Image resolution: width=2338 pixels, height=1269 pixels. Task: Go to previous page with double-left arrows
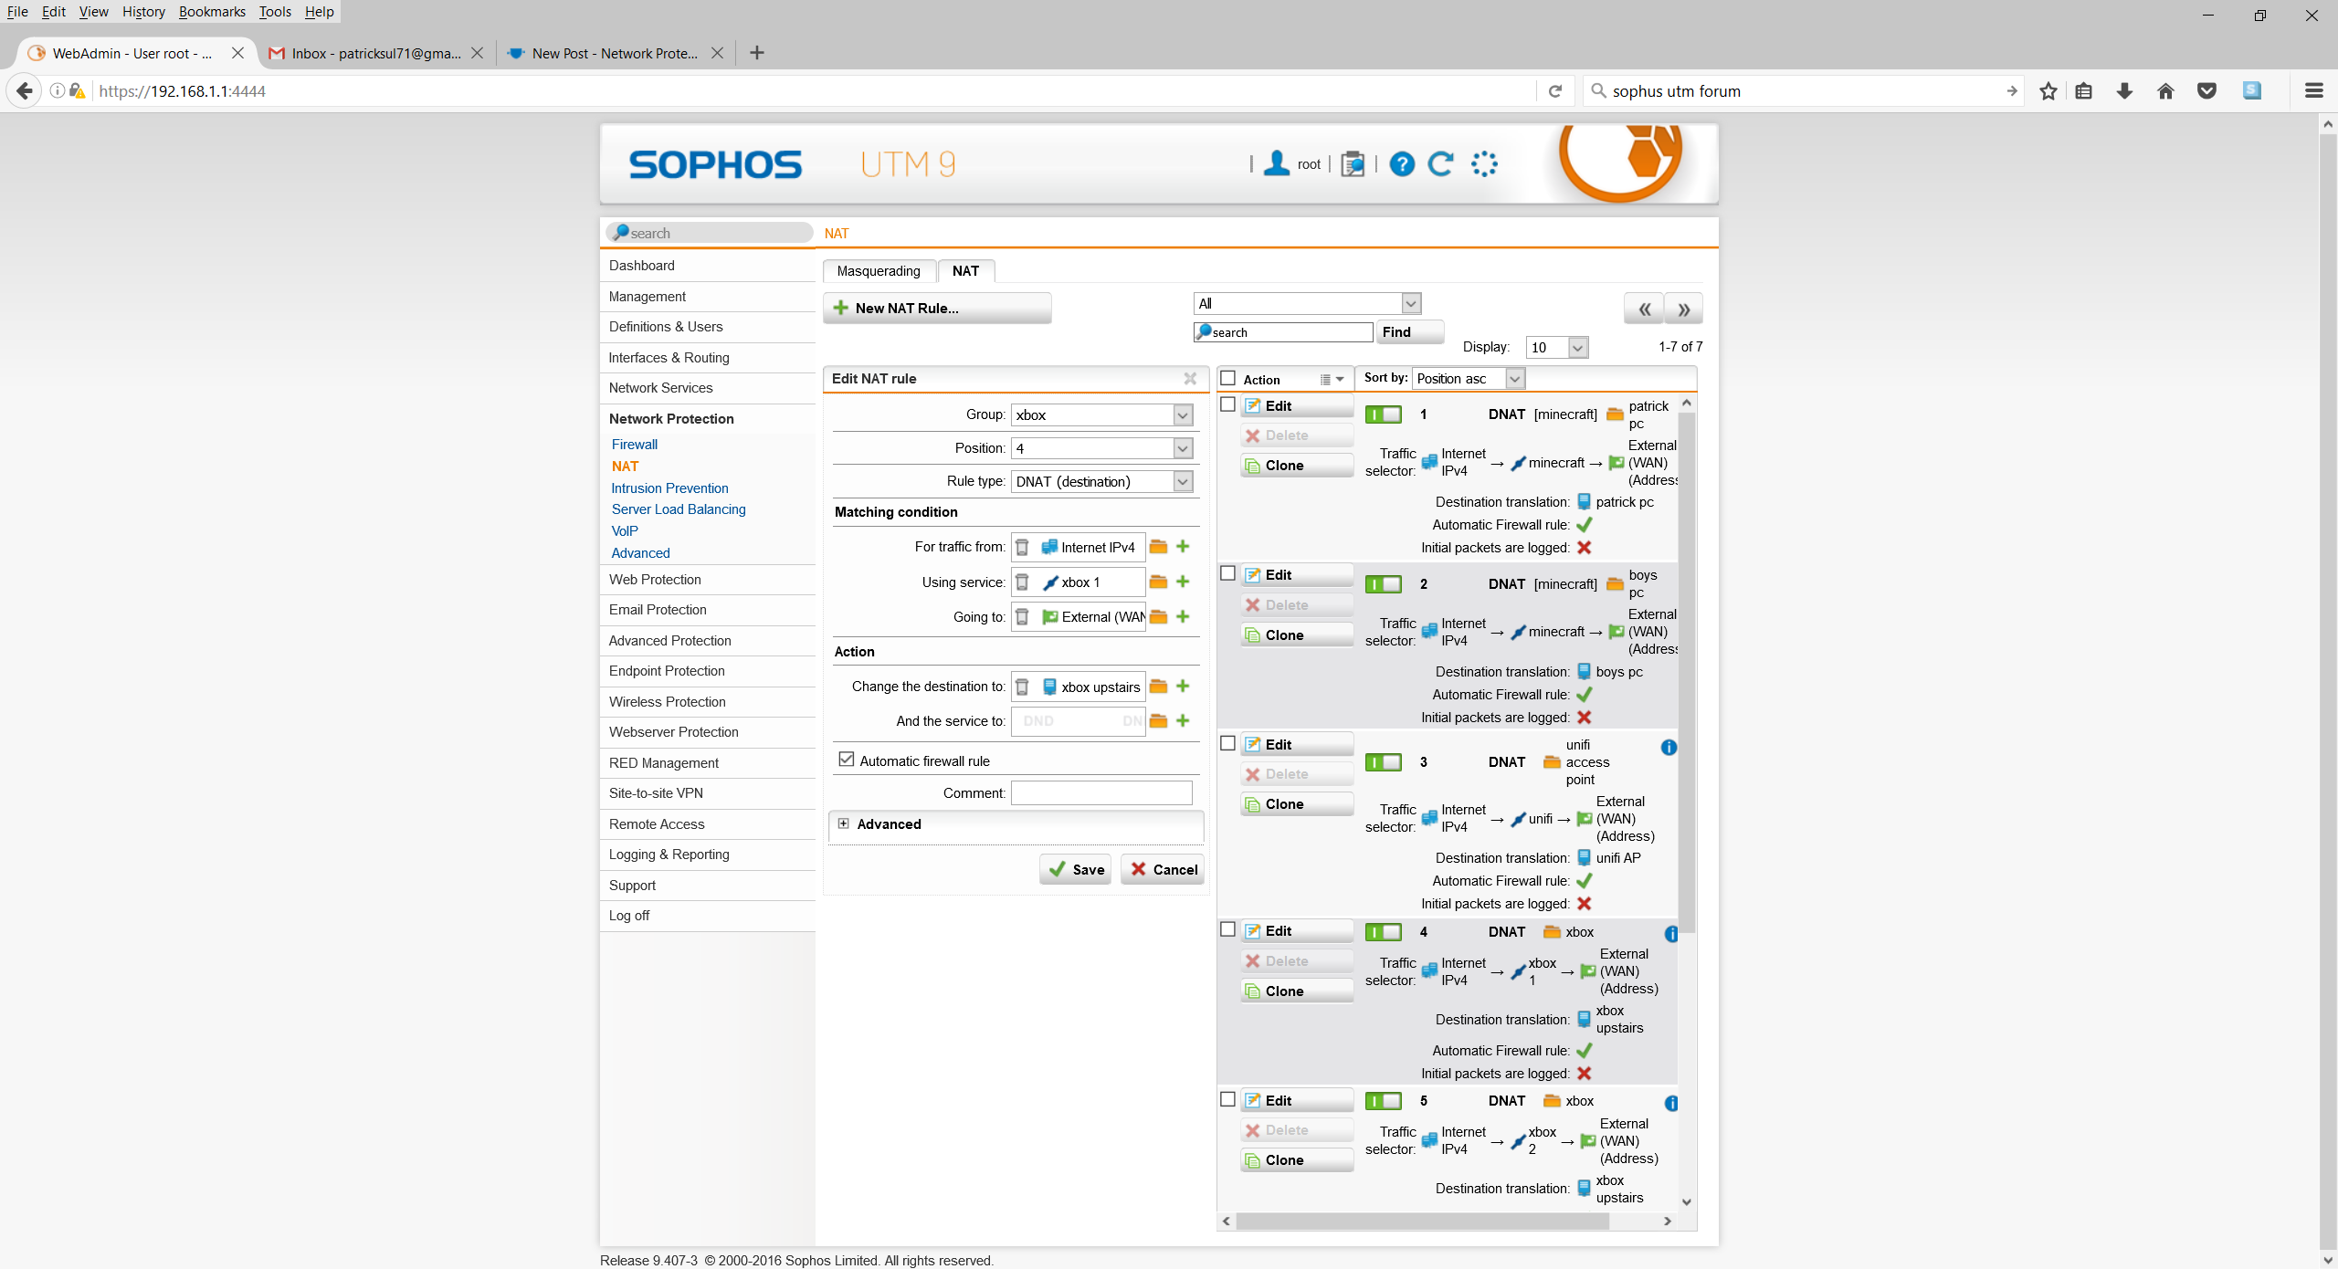coord(1644,309)
